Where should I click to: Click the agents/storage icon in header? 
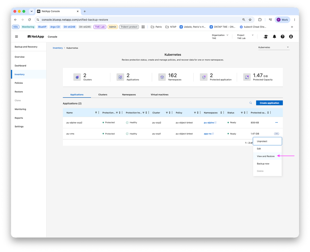click(266, 37)
